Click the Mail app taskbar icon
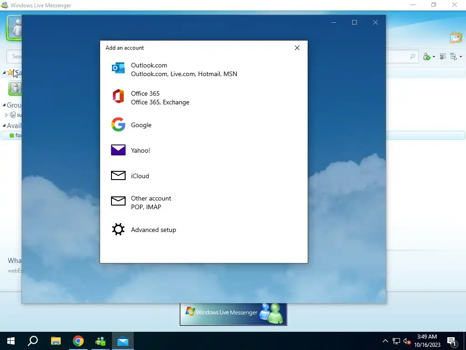Viewport: 466px width, 350px height. coord(123,341)
